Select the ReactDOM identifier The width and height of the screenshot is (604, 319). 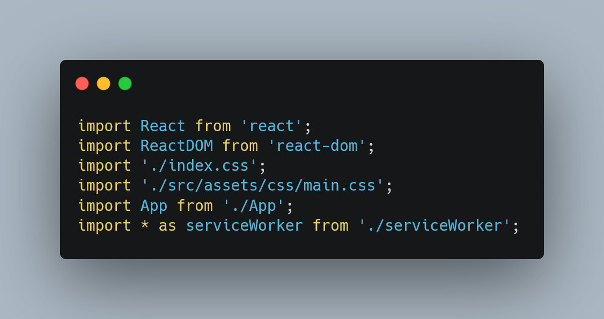tap(176, 146)
